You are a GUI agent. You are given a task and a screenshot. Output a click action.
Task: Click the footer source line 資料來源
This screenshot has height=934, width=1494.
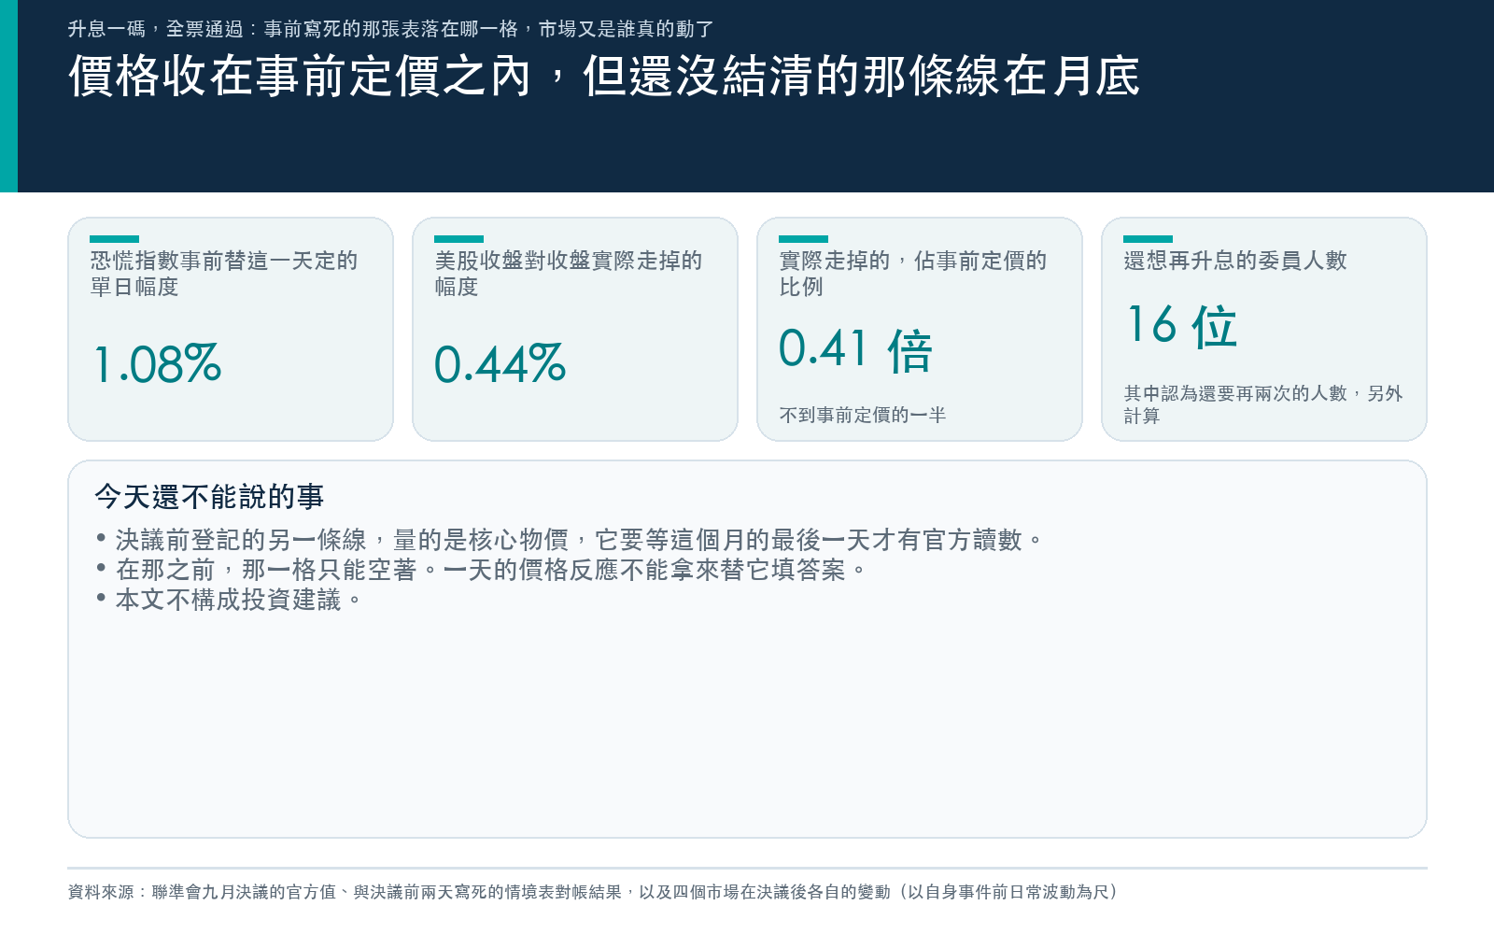point(593,892)
